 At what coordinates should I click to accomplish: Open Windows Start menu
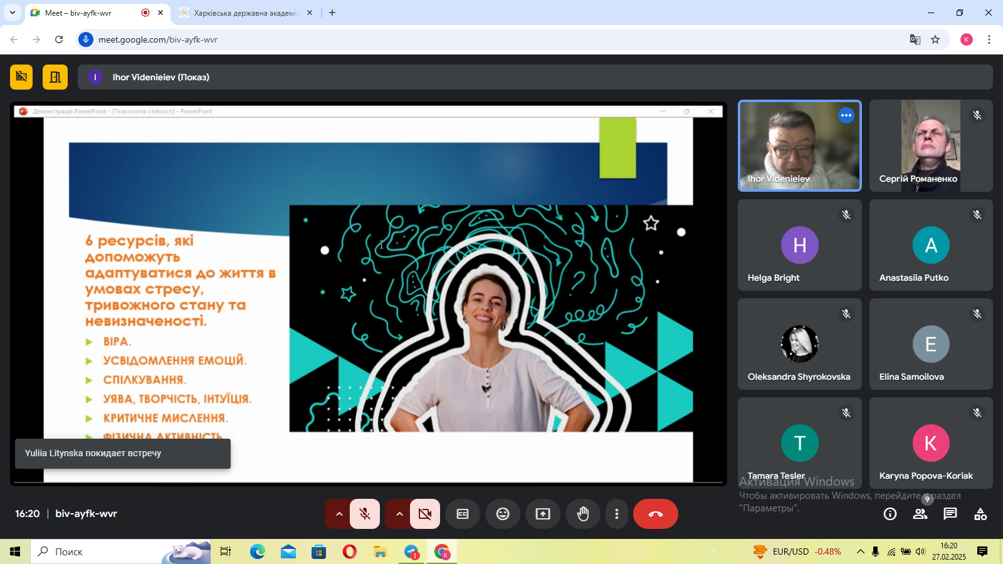click(15, 551)
